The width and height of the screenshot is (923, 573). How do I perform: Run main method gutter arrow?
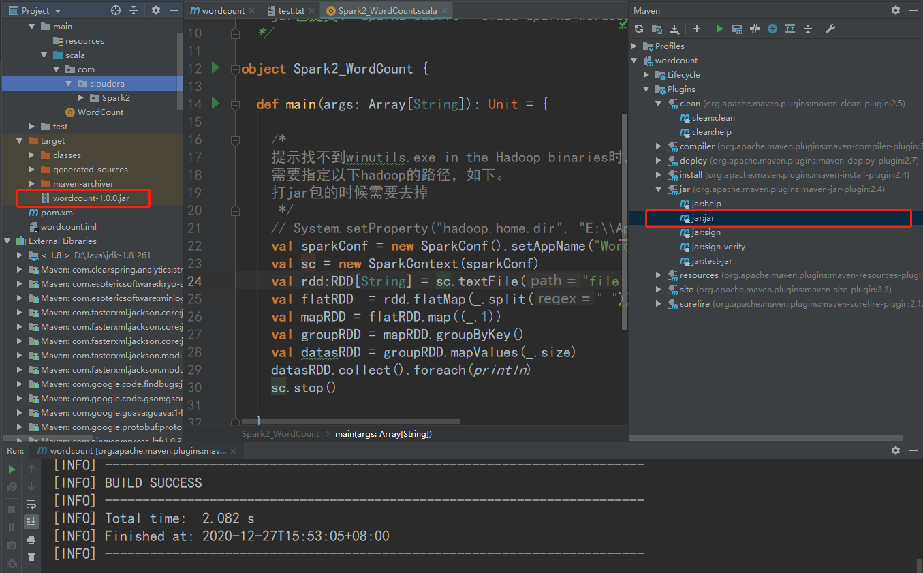tap(216, 104)
